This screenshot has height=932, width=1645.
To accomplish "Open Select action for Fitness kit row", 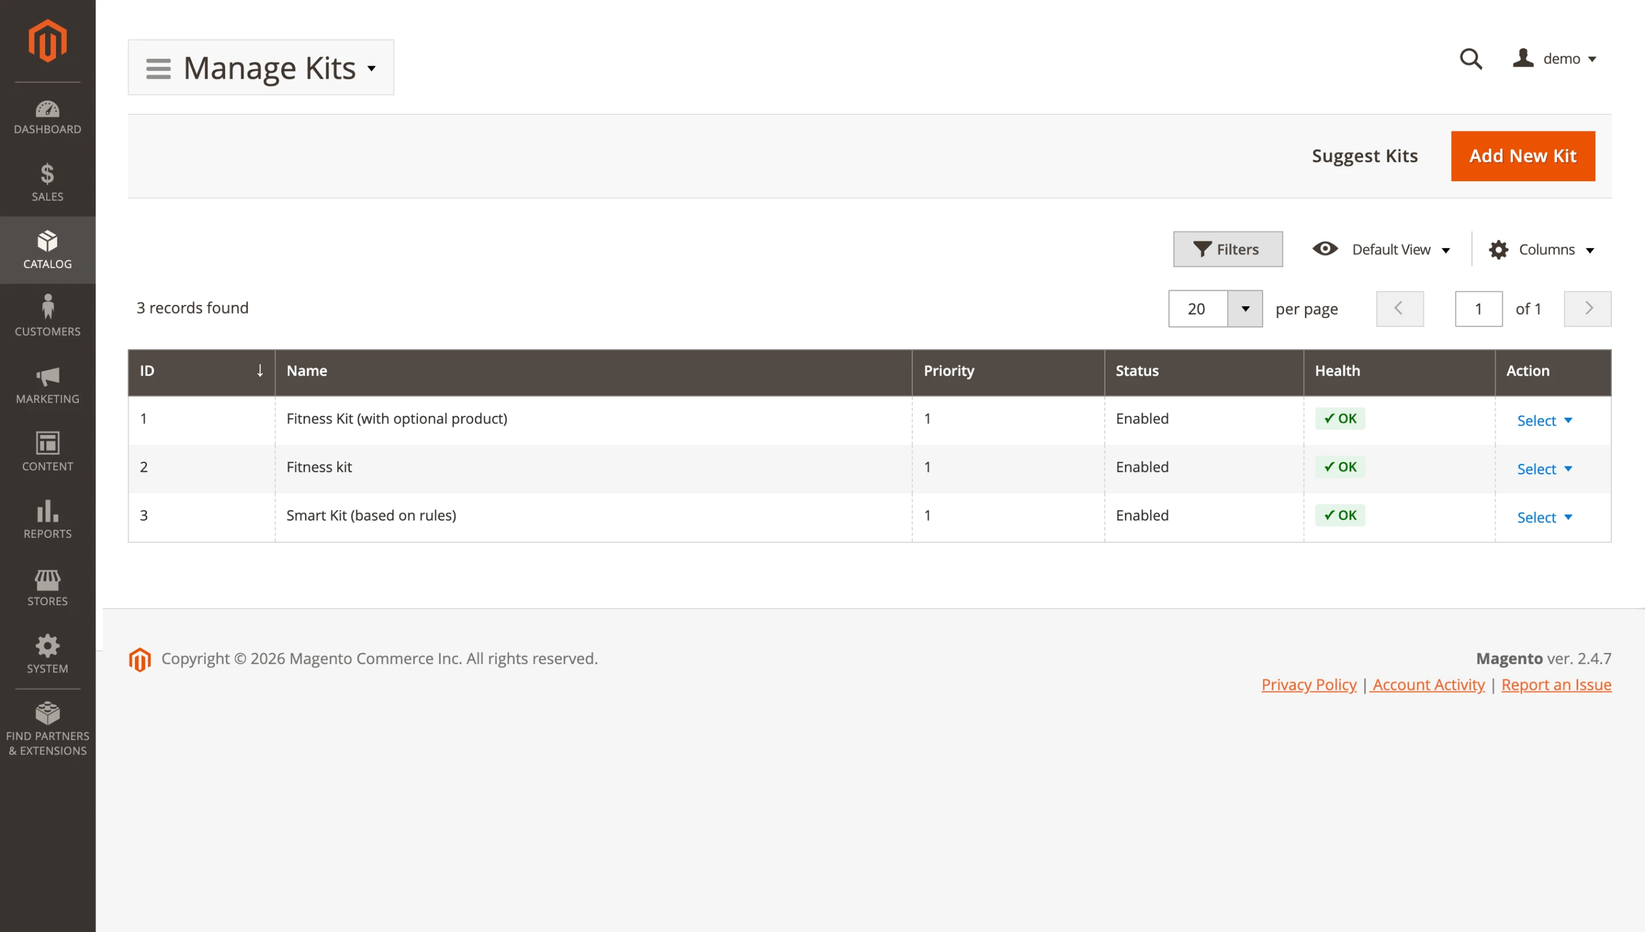I will point(1544,469).
